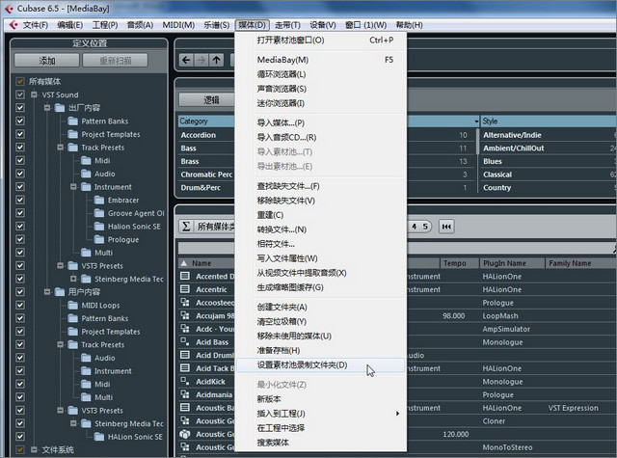
Task: Toggle the checkbox beside 用户内容
Action: pyautogui.click(x=20, y=292)
